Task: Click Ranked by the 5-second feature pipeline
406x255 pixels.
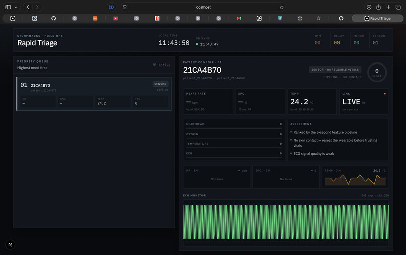Action: (325, 132)
